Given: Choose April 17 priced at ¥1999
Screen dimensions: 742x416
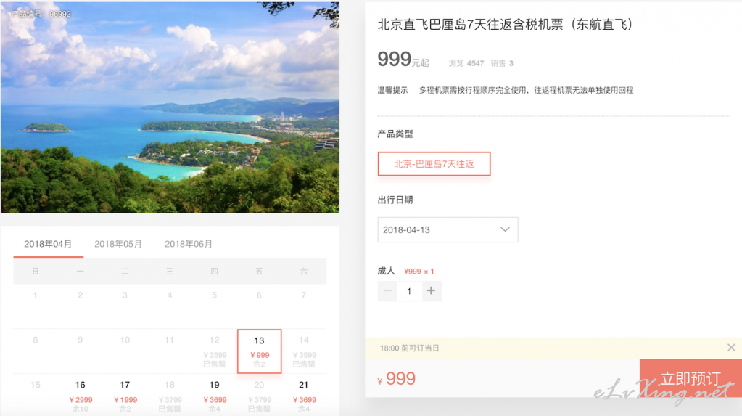Looking at the screenshot, I should 125,396.
